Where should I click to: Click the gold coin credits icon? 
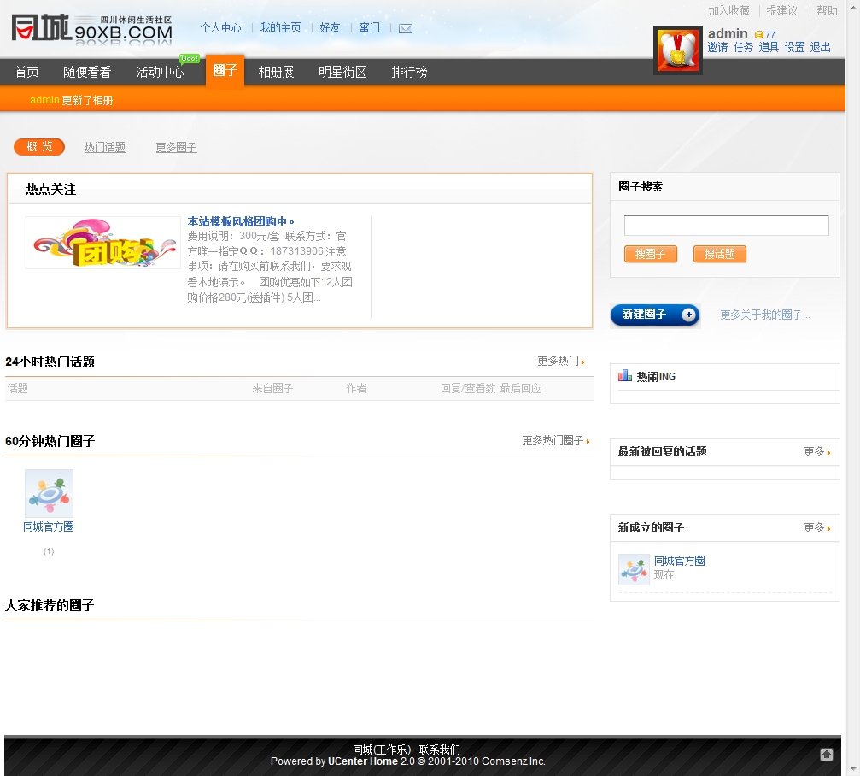point(759,34)
